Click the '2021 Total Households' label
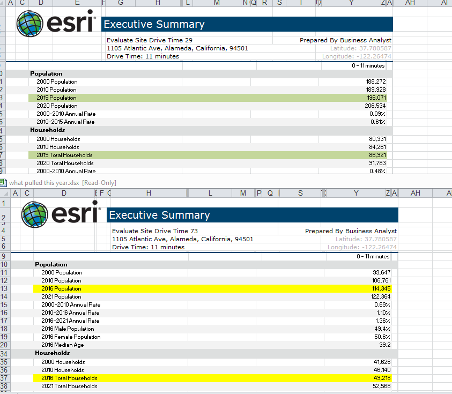The height and width of the screenshot is (394, 452). 69,386
